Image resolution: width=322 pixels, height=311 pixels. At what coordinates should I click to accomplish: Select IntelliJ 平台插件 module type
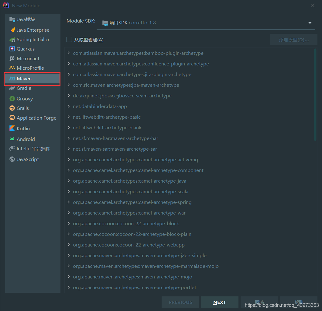[x=33, y=149]
